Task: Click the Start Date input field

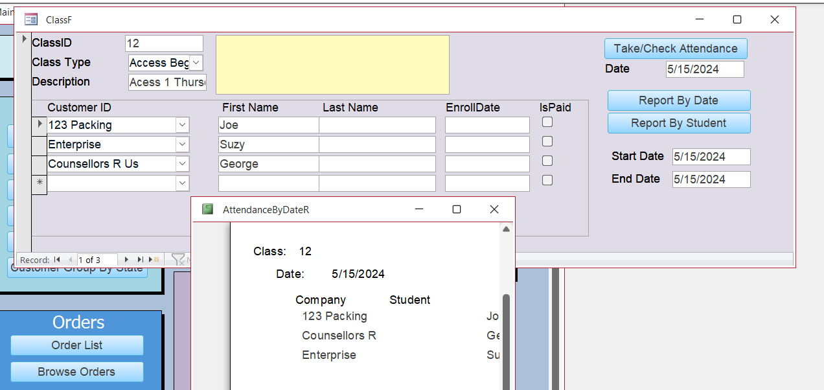Action: pos(711,157)
